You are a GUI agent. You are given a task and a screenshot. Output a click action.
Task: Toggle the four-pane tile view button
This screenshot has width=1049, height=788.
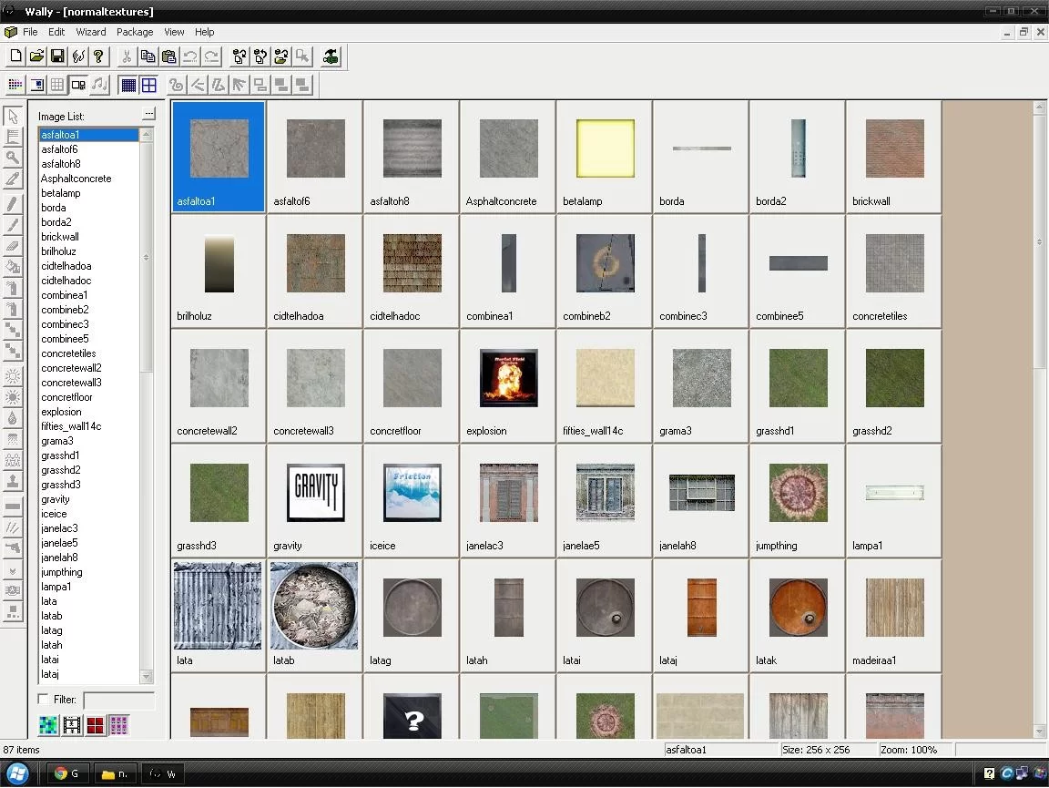(149, 85)
